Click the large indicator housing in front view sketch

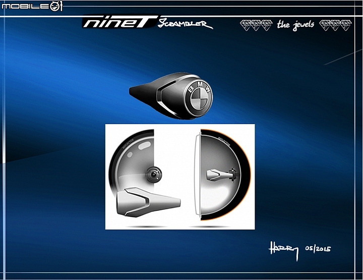pyautogui.click(x=148, y=202)
